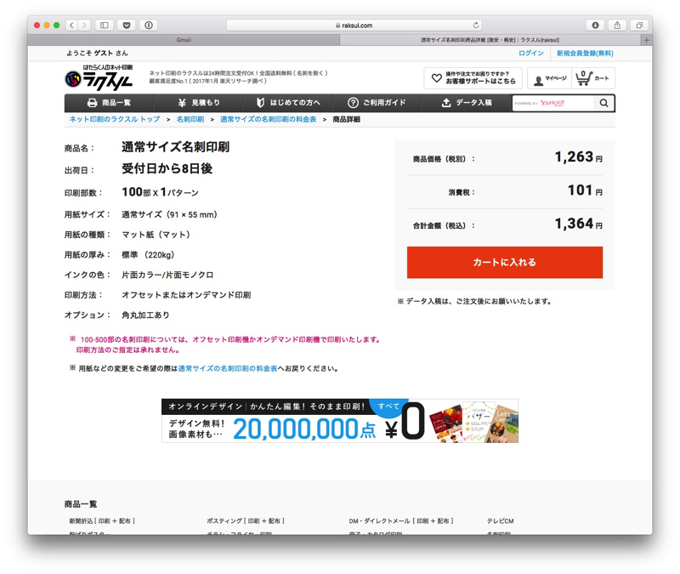Screen dimensions: 680x574
Task: Click the product title 通常サイズ名刺印刷
Action: [175, 147]
